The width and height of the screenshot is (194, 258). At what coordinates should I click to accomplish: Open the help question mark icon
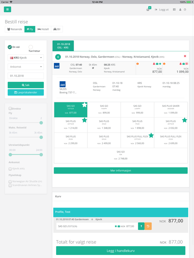pyautogui.click(x=185, y=9)
